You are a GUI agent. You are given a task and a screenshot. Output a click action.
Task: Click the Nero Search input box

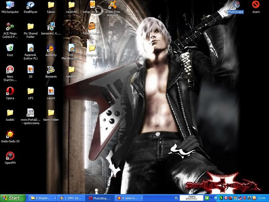click(x=192, y=198)
